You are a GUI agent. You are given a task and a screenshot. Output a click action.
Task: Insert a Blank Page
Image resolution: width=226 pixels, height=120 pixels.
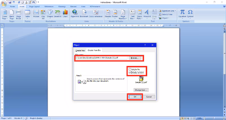click(x=12, y=15)
